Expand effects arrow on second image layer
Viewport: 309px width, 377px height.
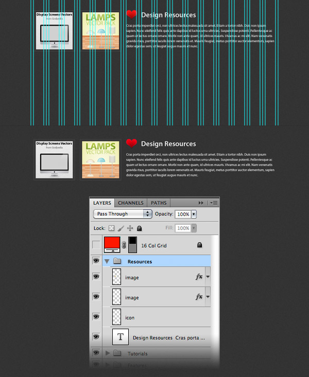click(x=208, y=297)
